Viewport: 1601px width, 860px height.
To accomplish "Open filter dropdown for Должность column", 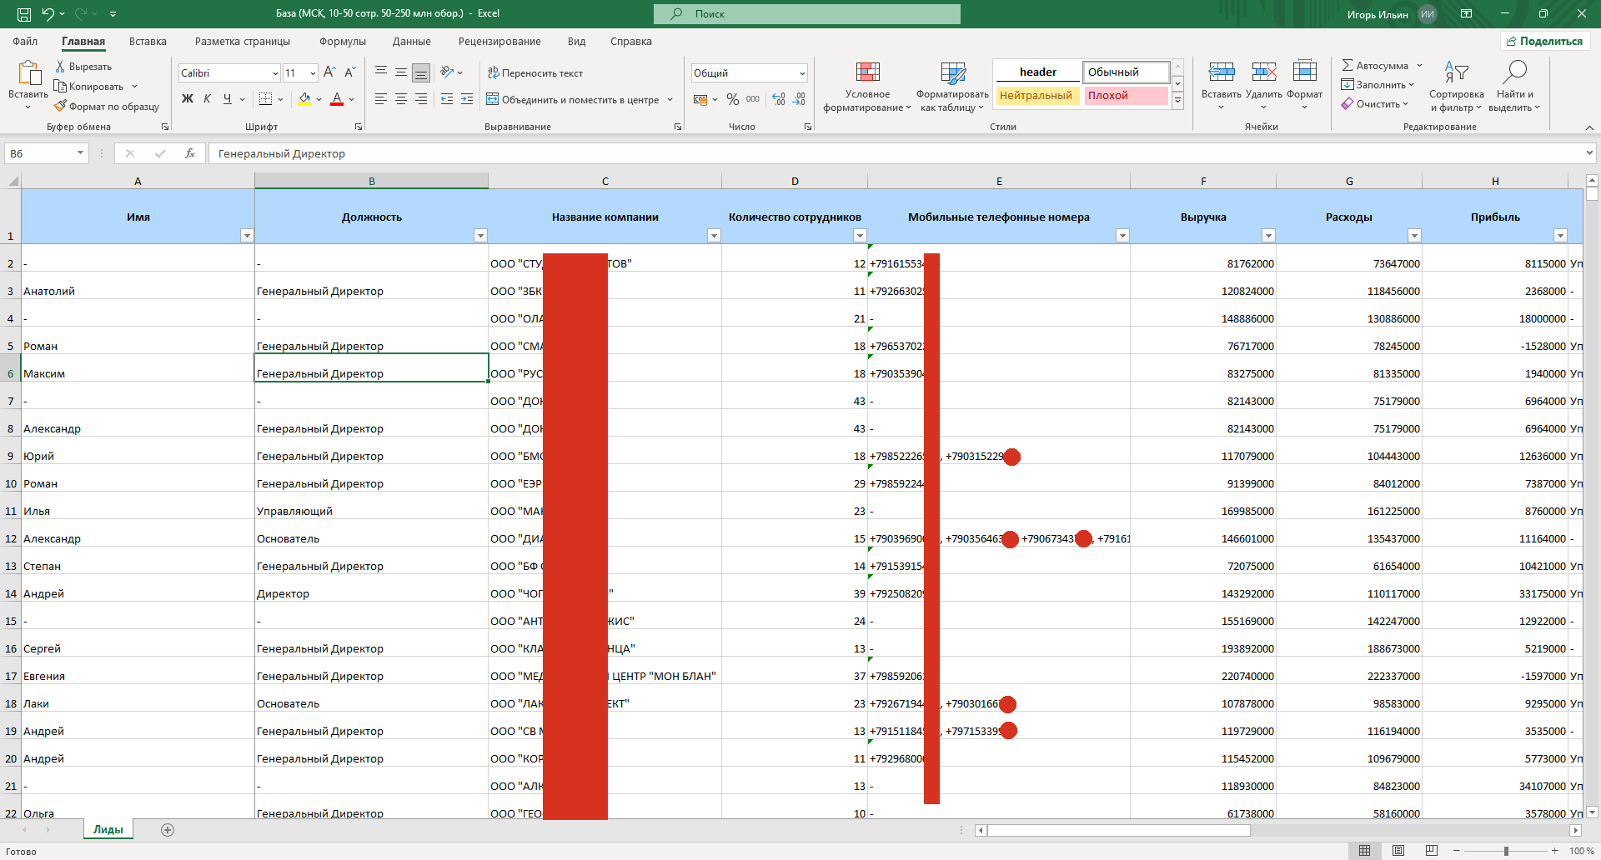I will coord(480,236).
